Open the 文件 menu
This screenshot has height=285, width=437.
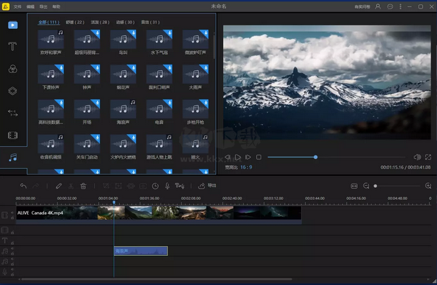pyautogui.click(x=18, y=6)
